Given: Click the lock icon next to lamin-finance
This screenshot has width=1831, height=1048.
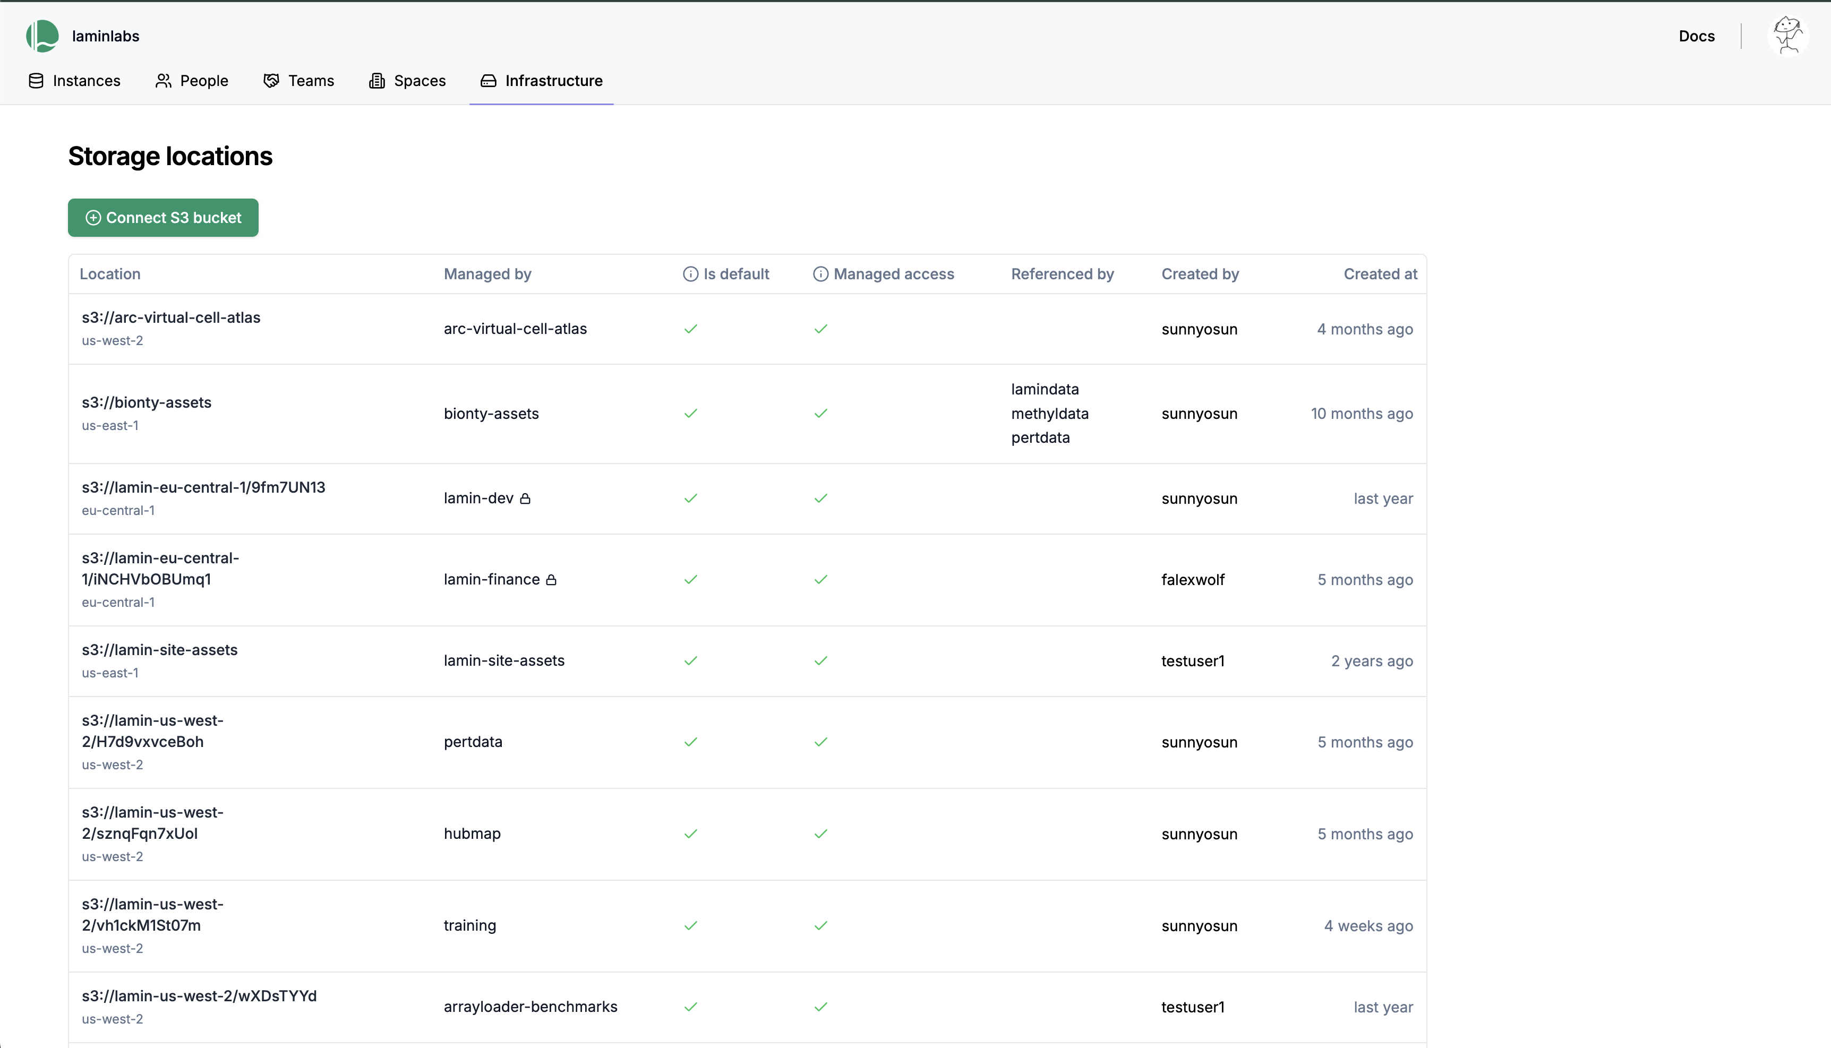Looking at the screenshot, I should 551,580.
